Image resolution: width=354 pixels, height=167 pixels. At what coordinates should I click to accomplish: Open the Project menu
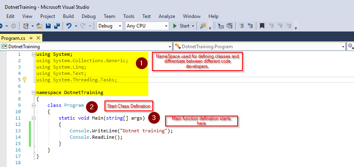click(x=47, y=16)
